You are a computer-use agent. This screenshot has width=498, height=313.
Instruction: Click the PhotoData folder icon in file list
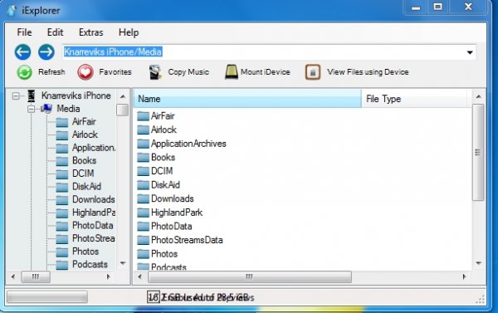pyautogui.click(x=143, y=227)
